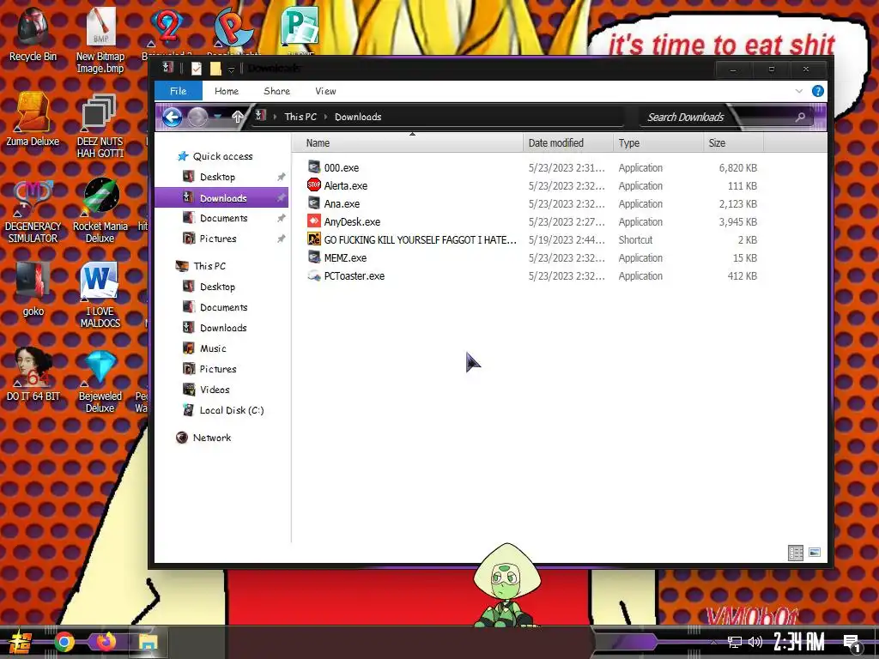
Task: Click the search magnifier icon
Action: [801, 117]
